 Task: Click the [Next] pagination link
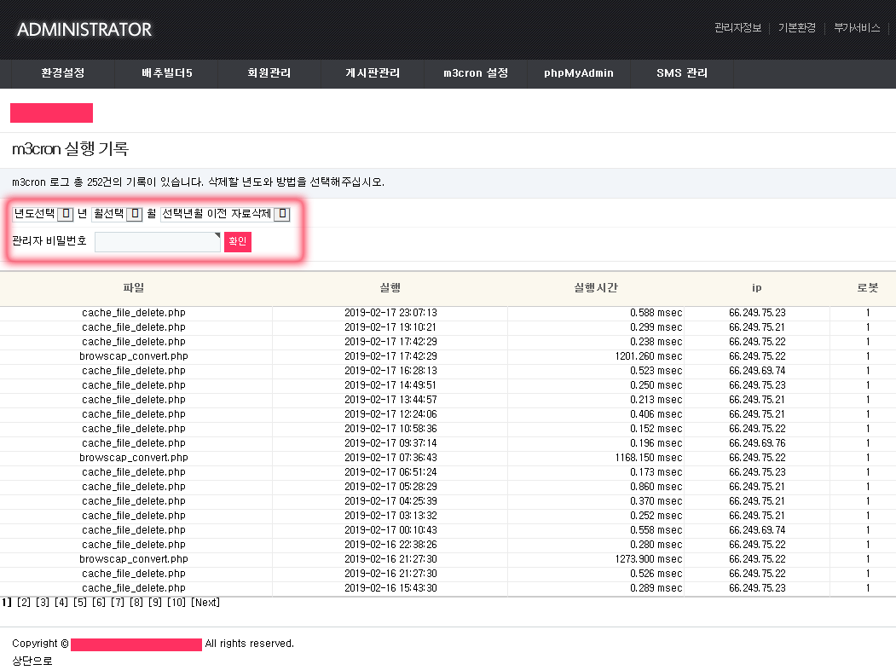point(205,603)
